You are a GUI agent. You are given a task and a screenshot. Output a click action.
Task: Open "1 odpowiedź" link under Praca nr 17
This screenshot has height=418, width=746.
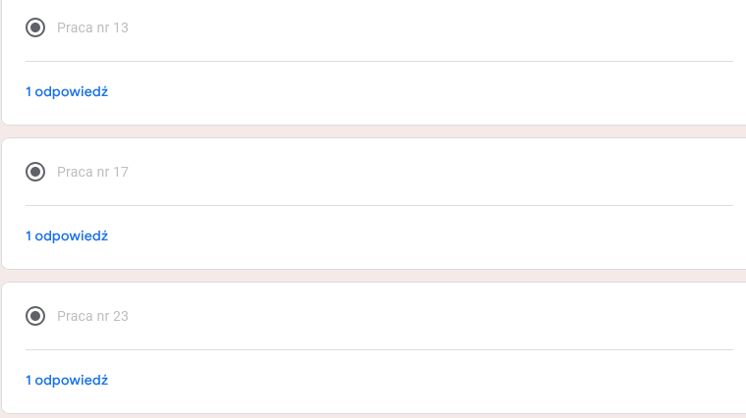(66, 235)
